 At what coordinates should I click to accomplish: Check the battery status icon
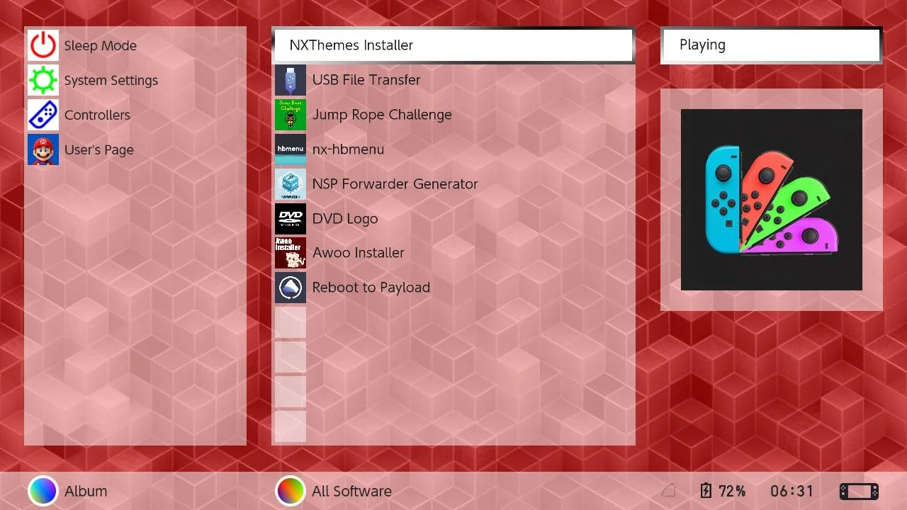coord(706,491)
